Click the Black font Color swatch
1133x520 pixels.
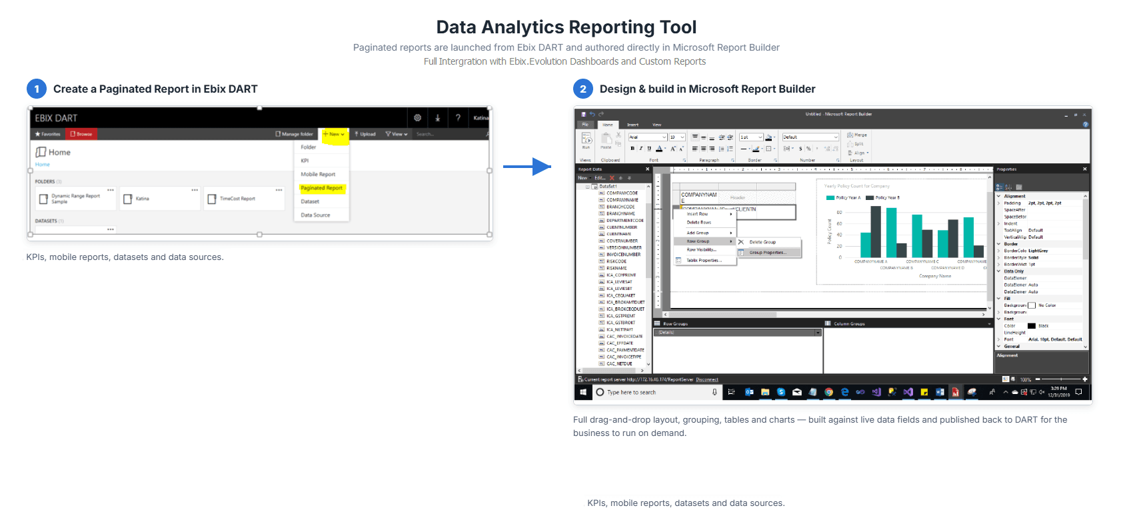(1032, 326)
